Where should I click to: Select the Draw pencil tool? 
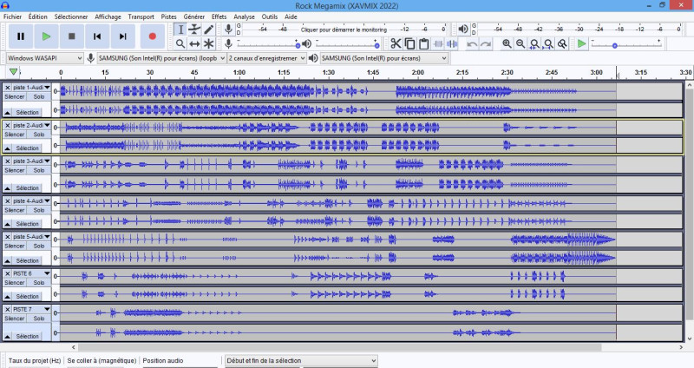(209, 30)
